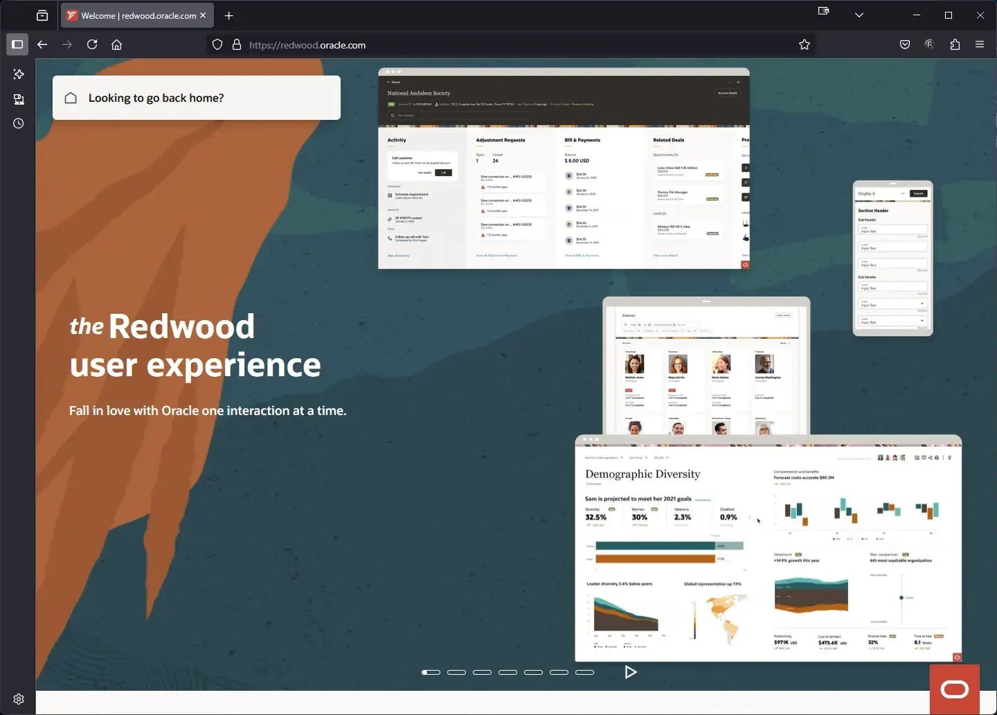Click 'Fall in love with Oracle' tagline
Viewport: 997px width, 715px height.
208,411
